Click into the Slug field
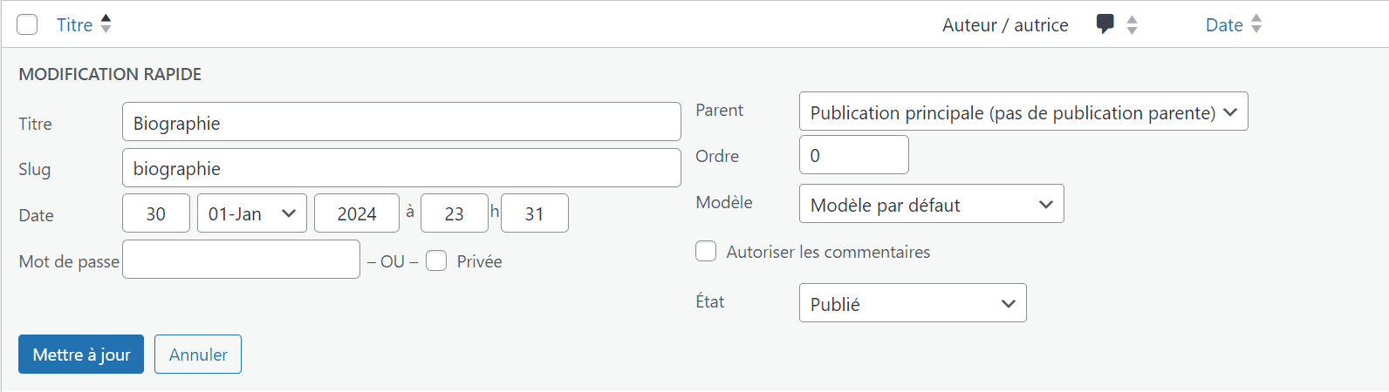 click(401, 168)
